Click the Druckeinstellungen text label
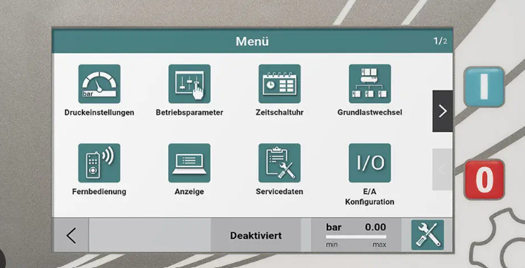This screenshot has height=268, width=525. (x=99, y=112)
